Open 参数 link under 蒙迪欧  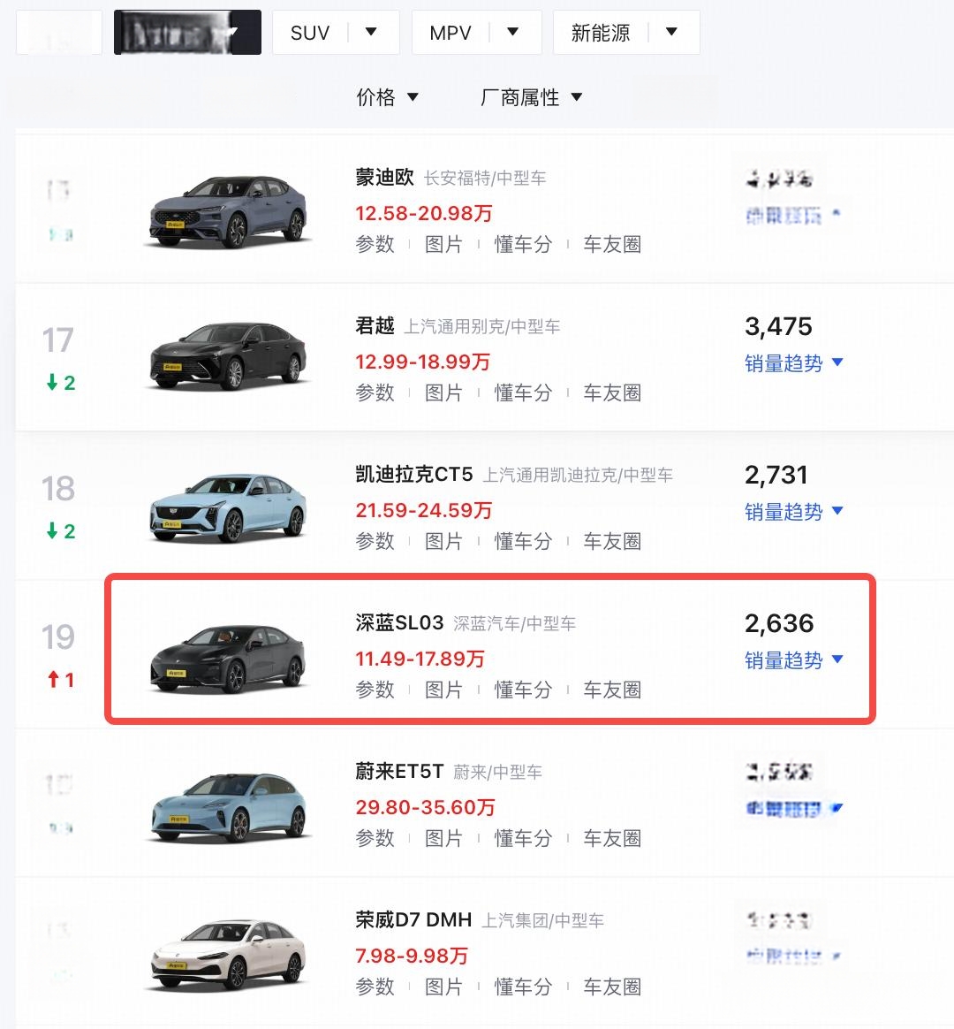pyautogui.click(x=375, y=244)
